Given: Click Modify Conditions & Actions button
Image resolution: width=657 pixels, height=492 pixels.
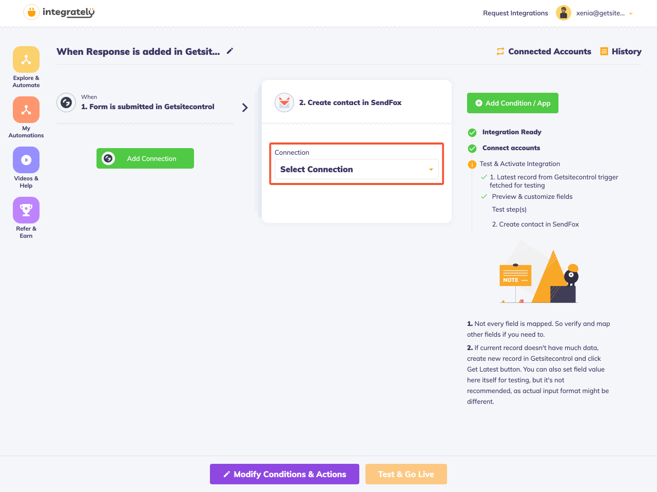Looking at the screenshot, I should (x=284, y=474).
